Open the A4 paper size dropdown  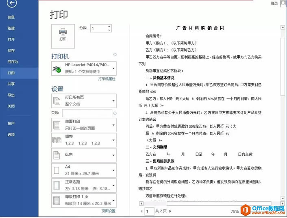(x=84, y=170)
